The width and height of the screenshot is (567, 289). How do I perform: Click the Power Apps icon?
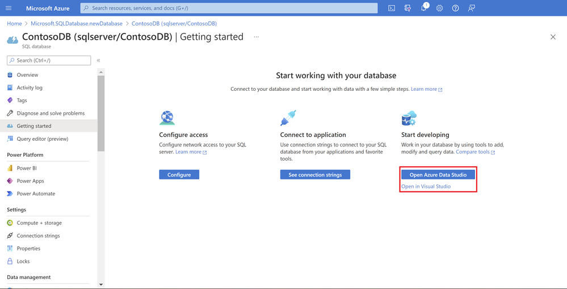point(10,181)
